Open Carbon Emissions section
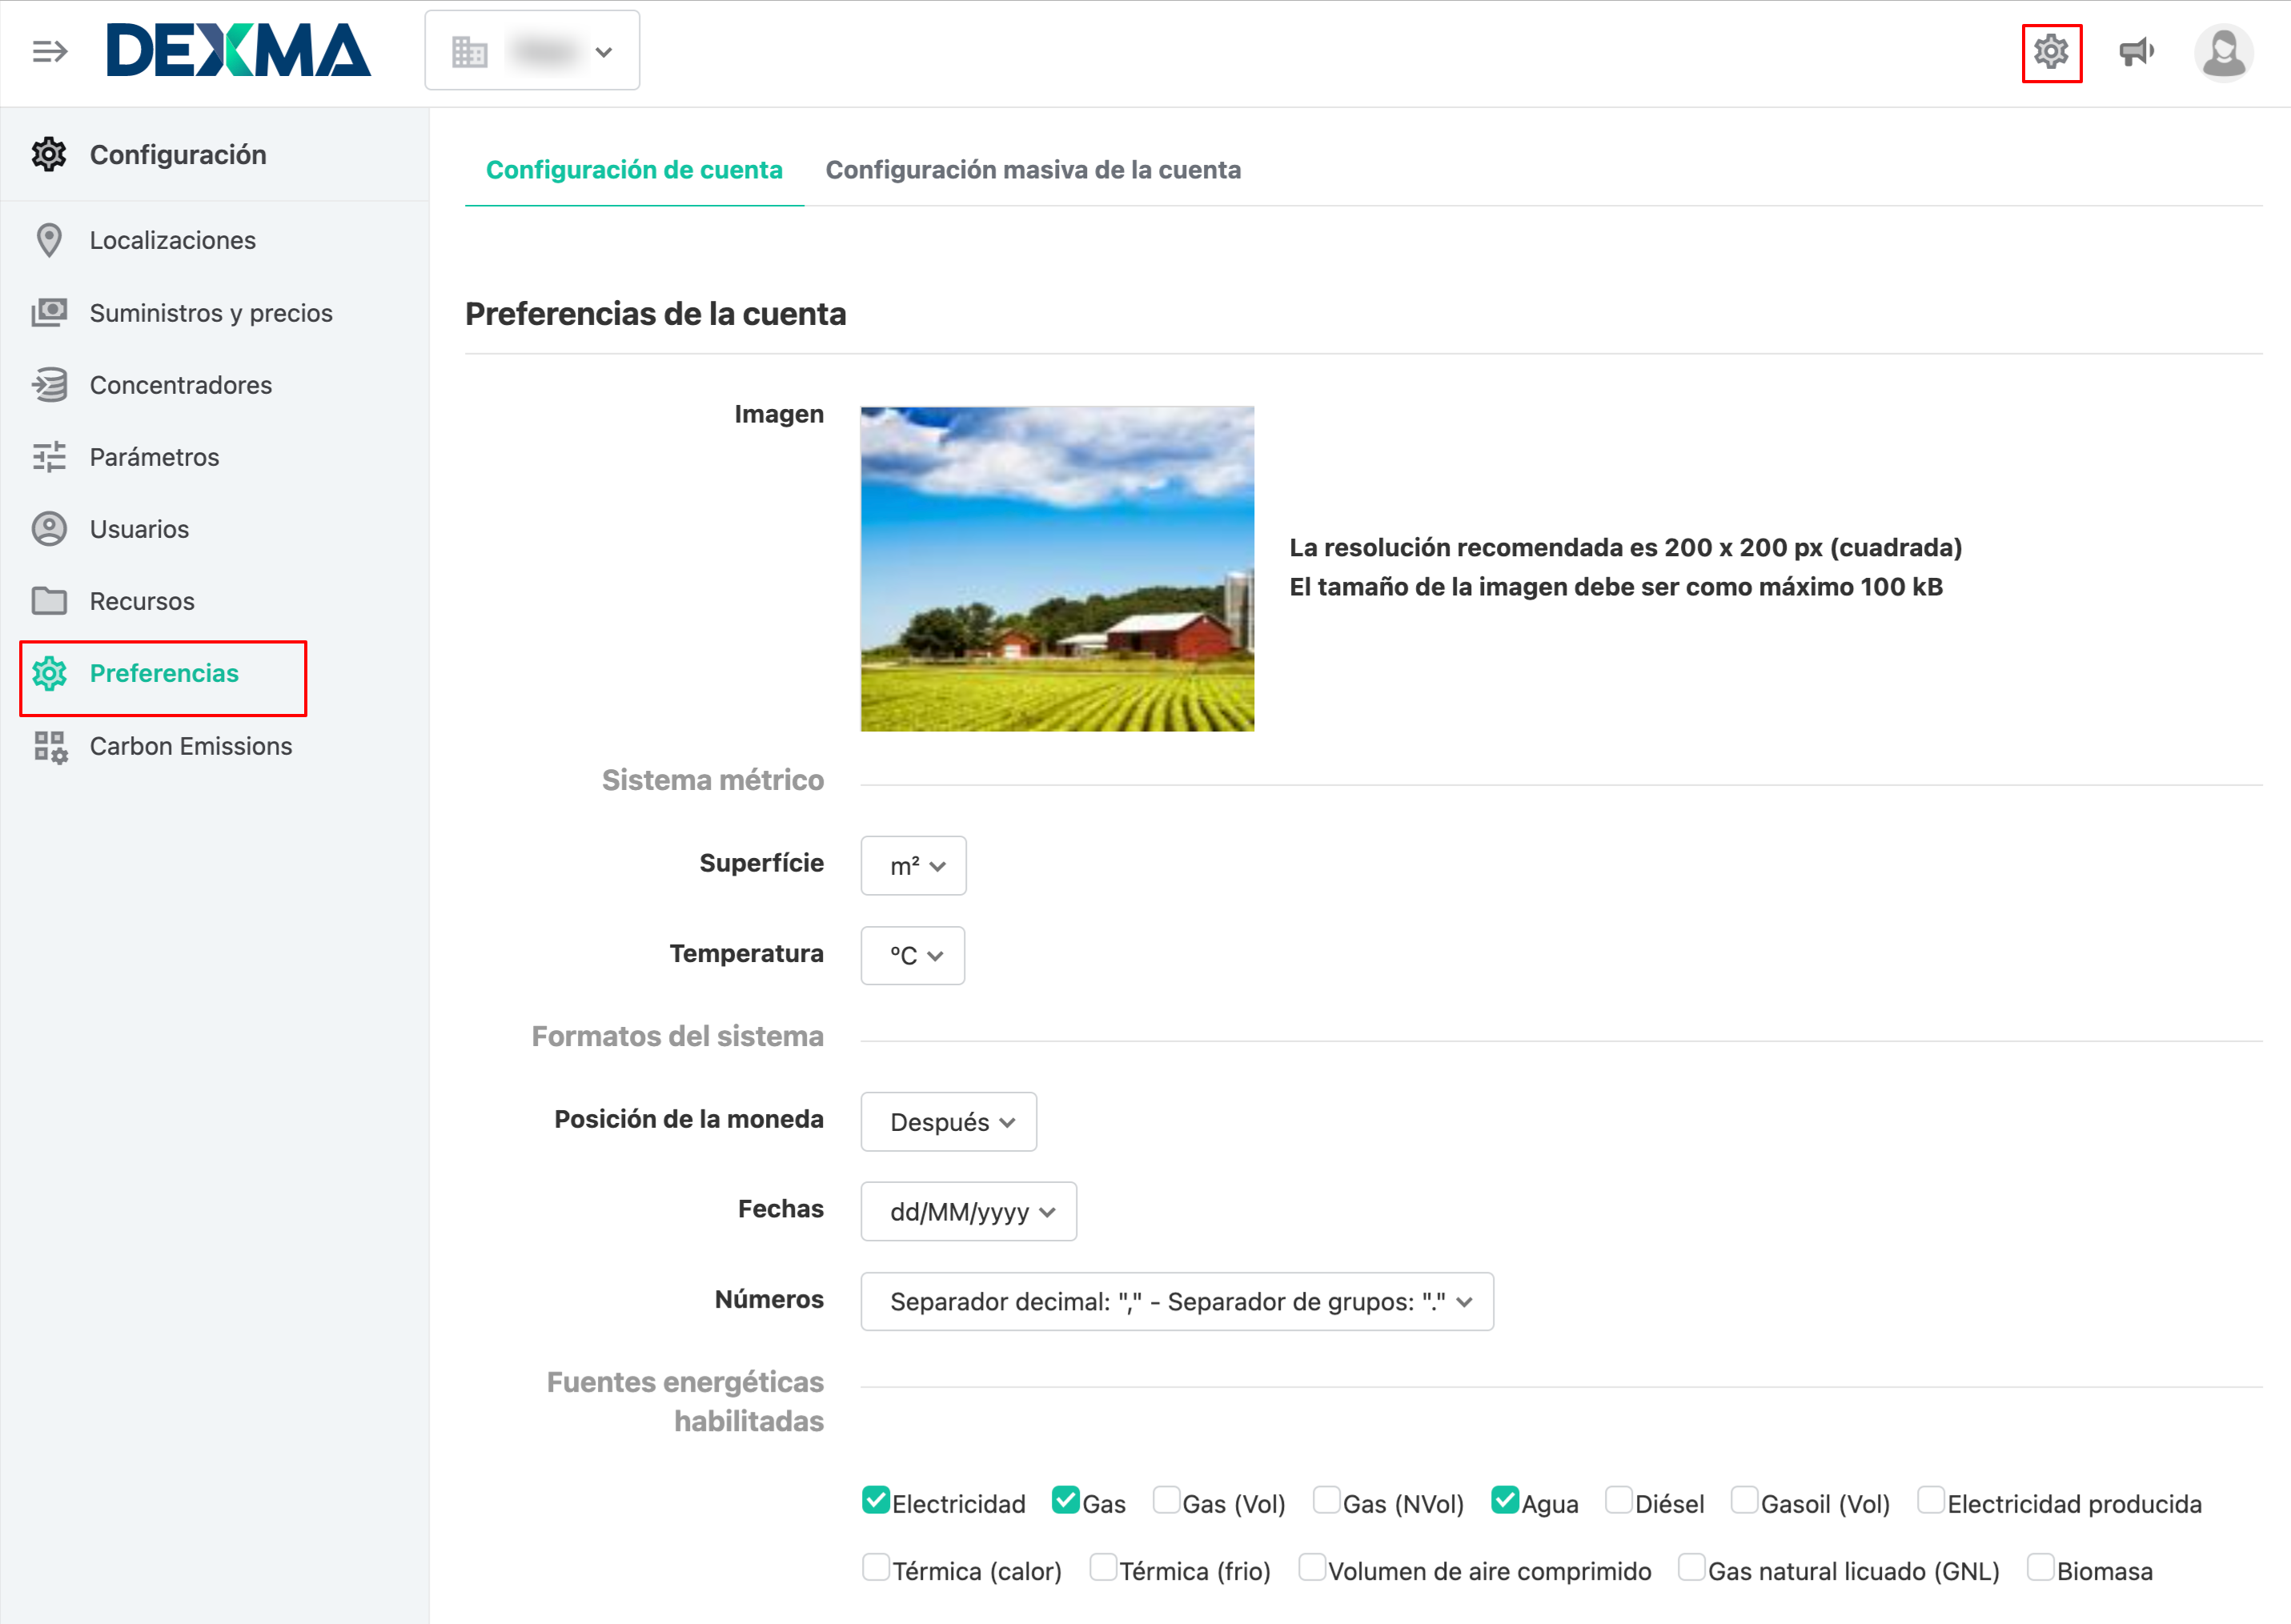The image size is (2291, 1624). click(191, 746)
